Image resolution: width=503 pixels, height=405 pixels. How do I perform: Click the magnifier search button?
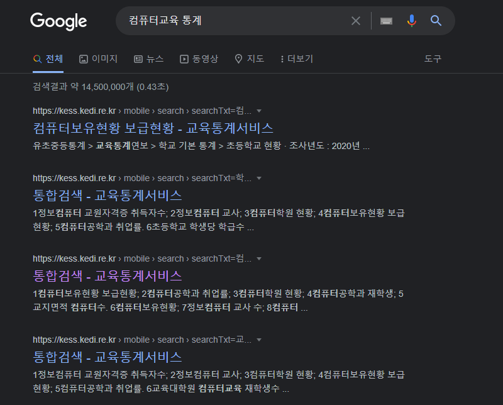coord(436,21)
